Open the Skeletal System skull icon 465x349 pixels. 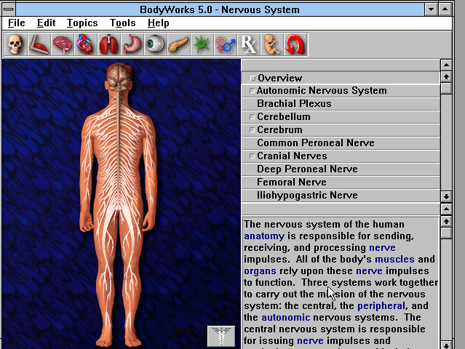(x=15, y=45)
